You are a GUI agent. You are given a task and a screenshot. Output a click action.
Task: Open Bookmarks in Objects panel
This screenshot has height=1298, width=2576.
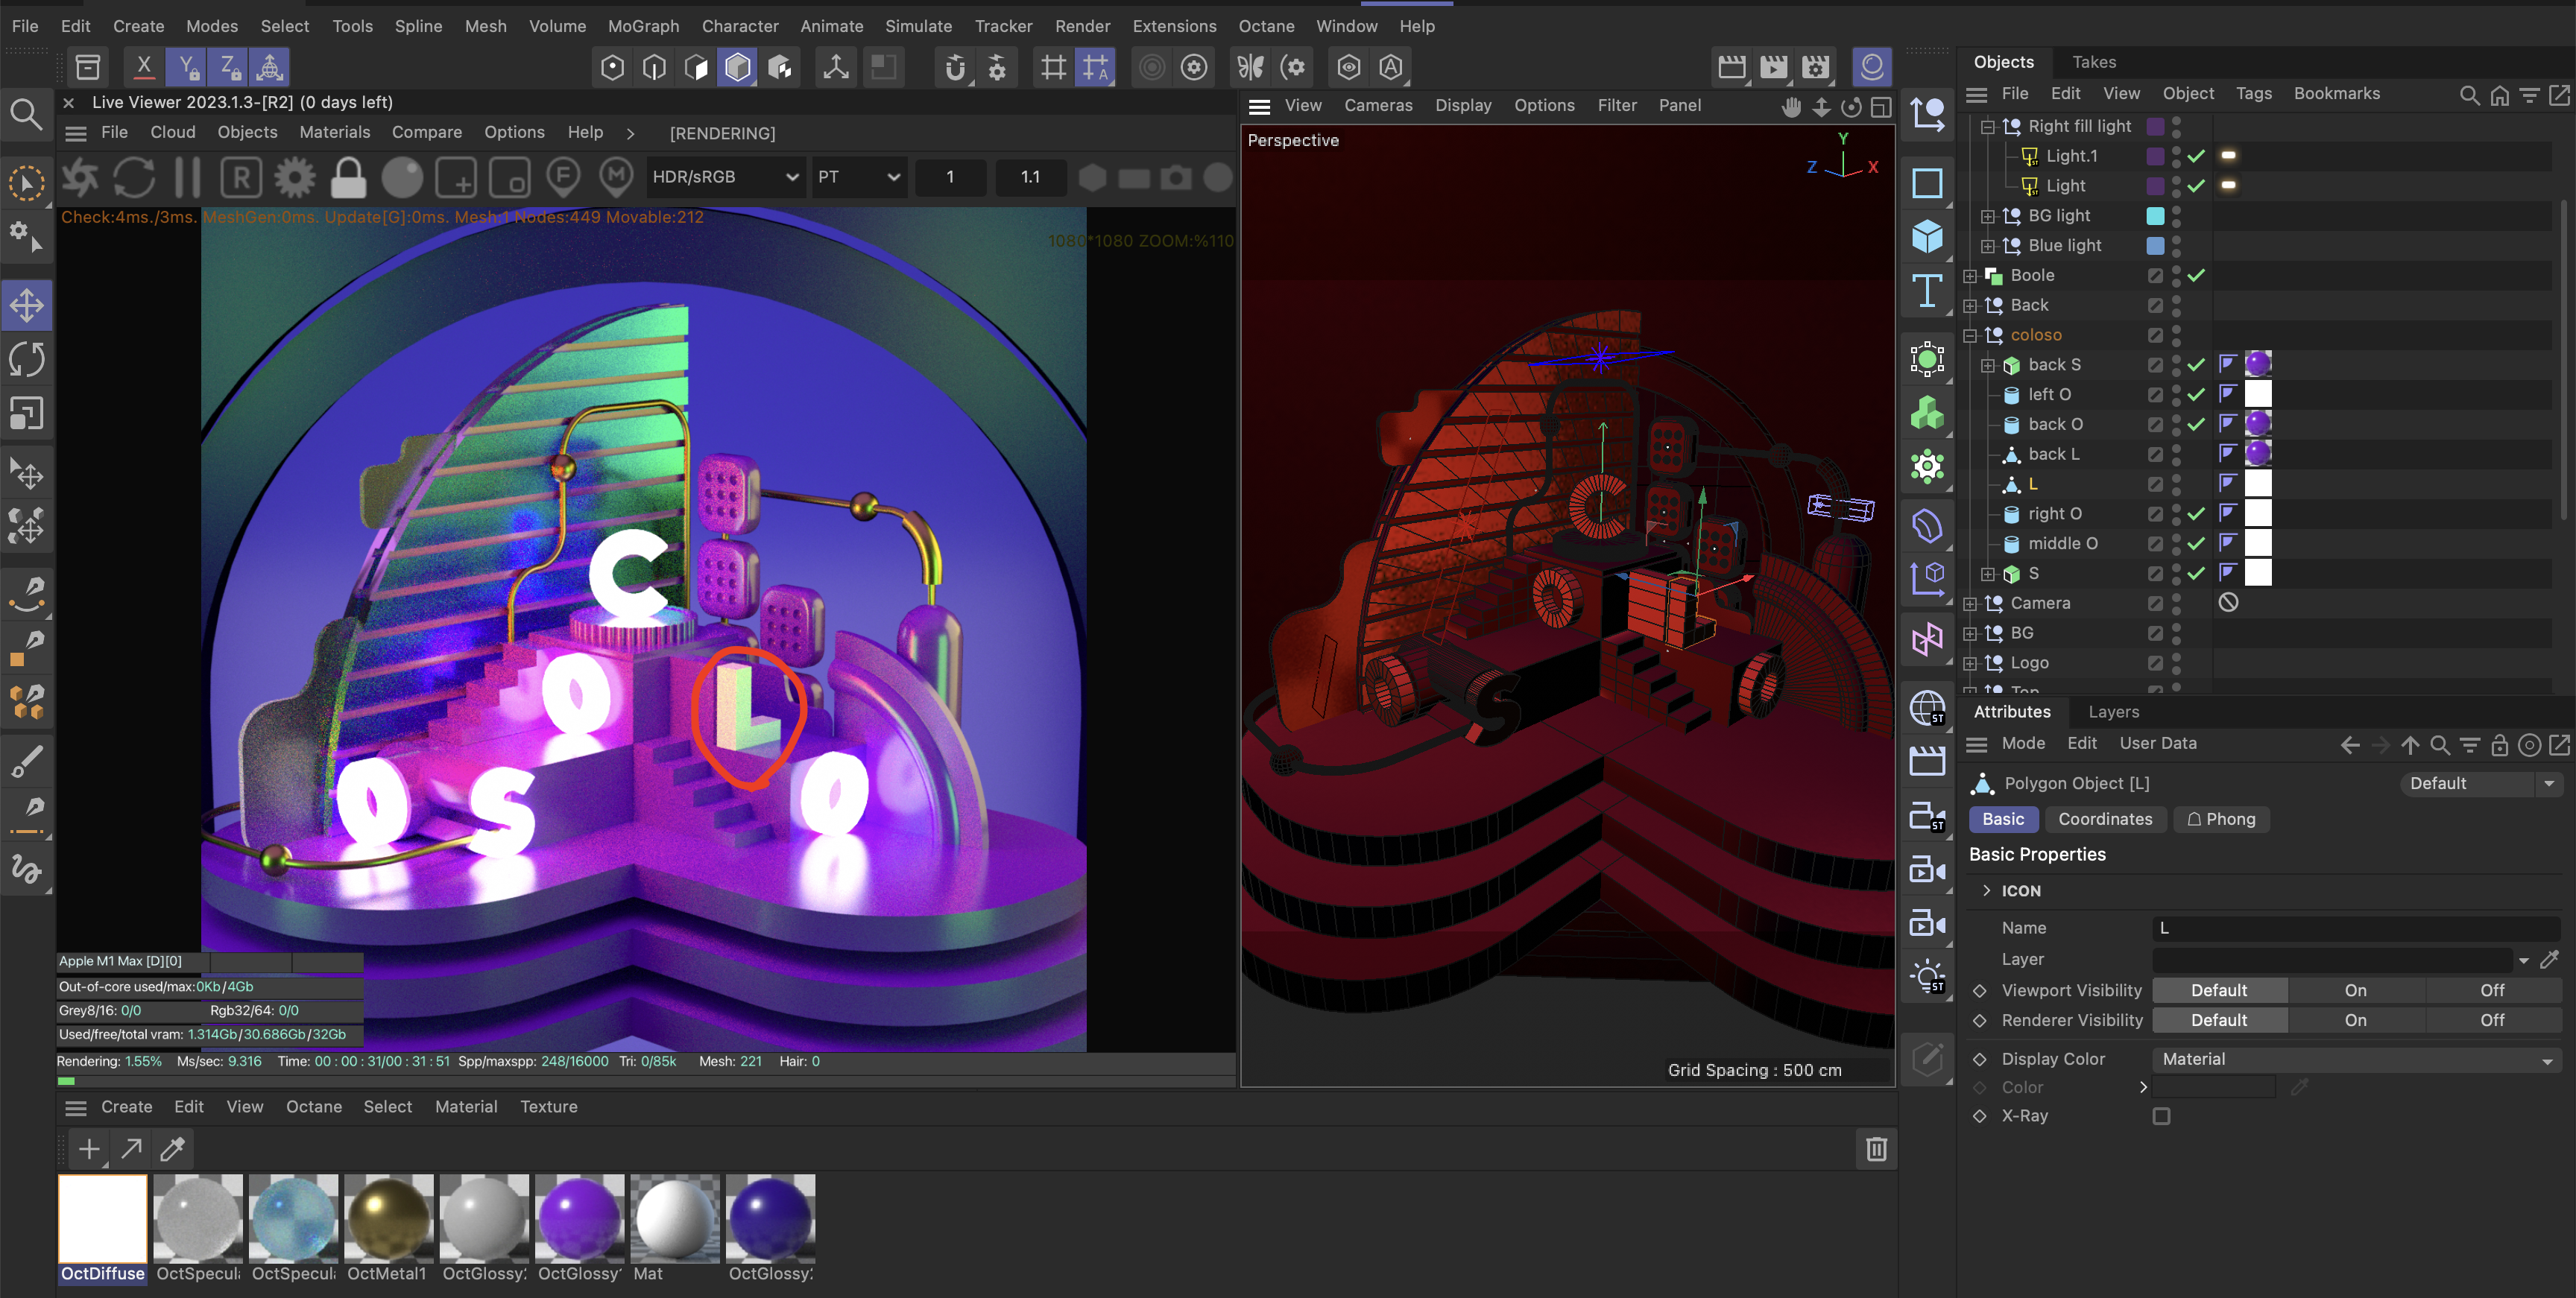point(2336,93)
